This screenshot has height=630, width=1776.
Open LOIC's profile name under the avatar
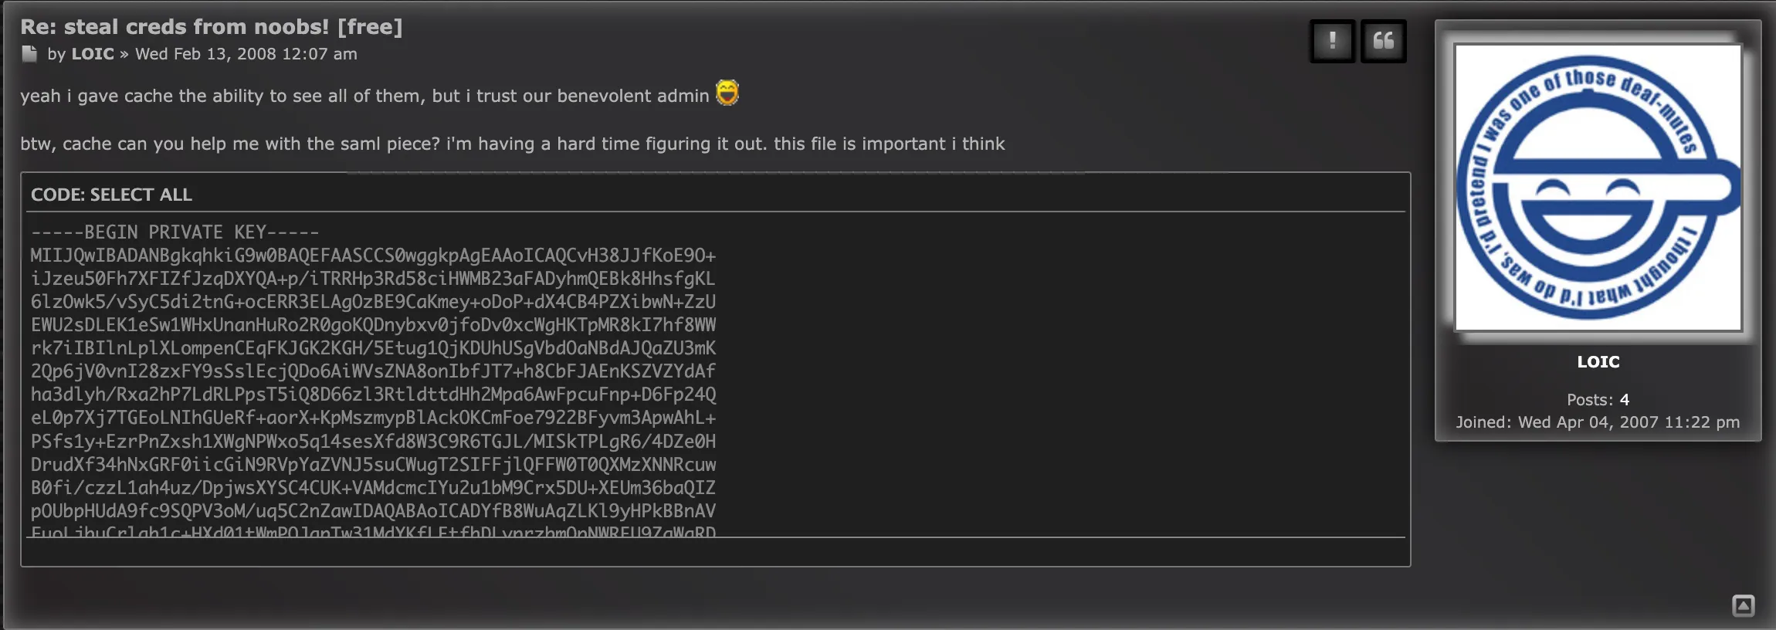pos(1598,361)
